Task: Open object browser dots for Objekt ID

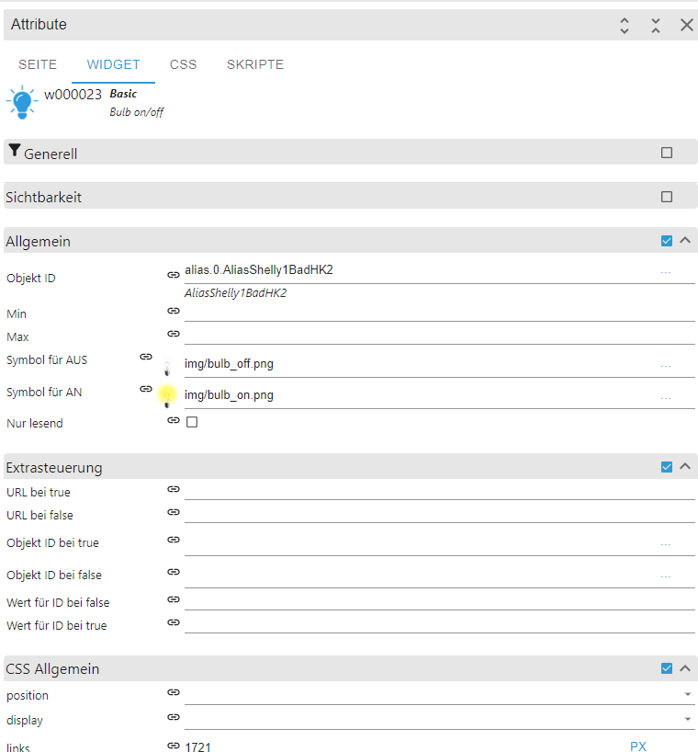Action: pyautogui.click(x=666, y=272)
